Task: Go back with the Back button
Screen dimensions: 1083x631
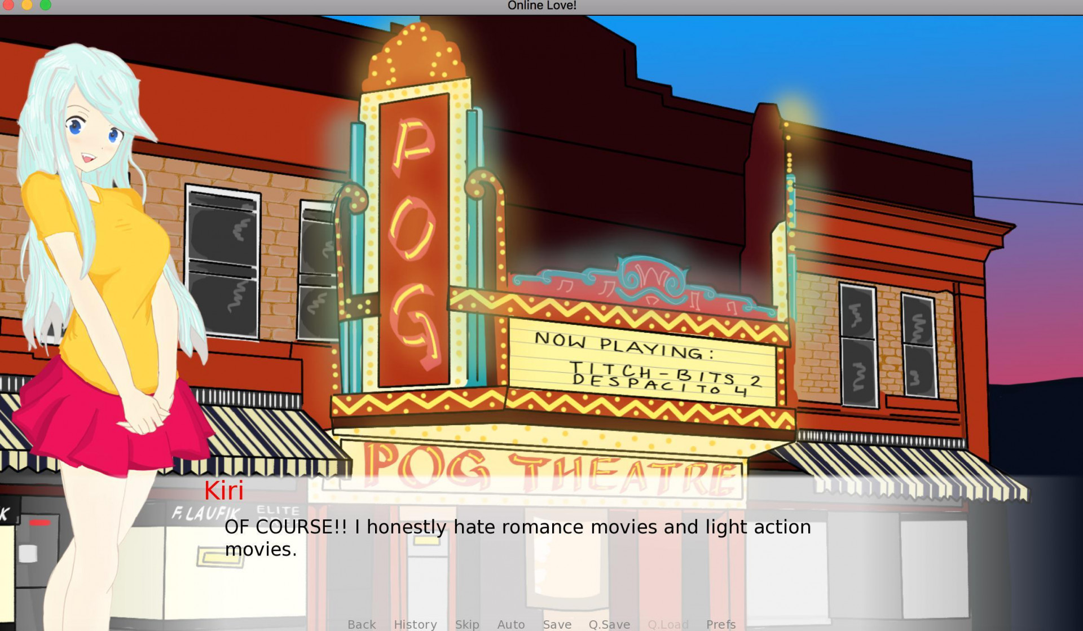Action: pos(362,624)
